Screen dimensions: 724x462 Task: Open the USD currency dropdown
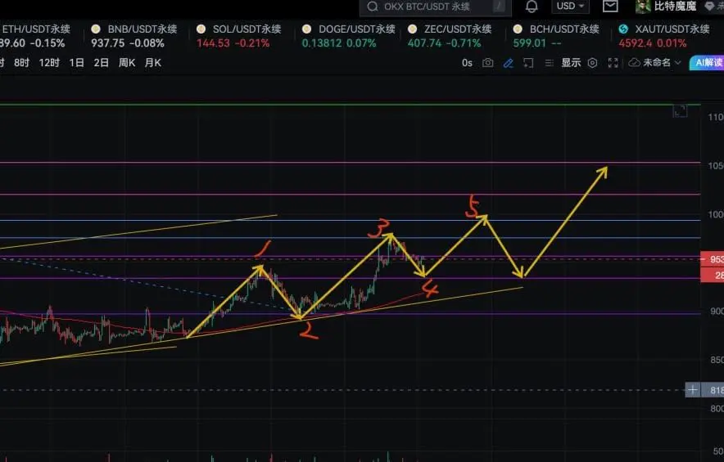coord(570,7)
